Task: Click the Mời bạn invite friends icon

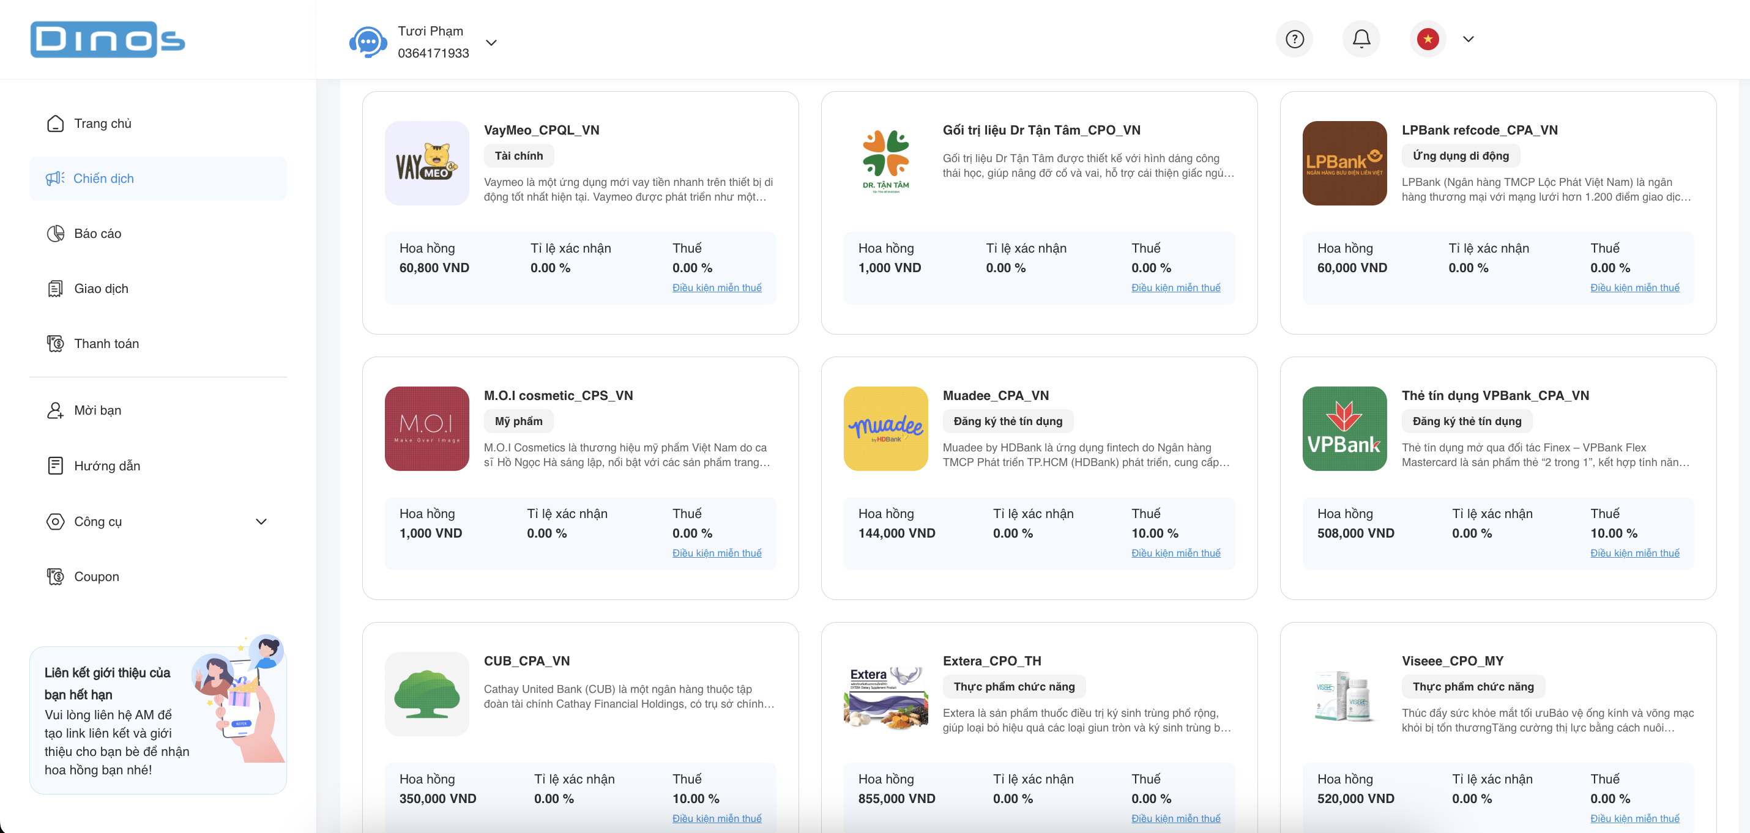Action: pyautogui.click(x=55, y=411)
